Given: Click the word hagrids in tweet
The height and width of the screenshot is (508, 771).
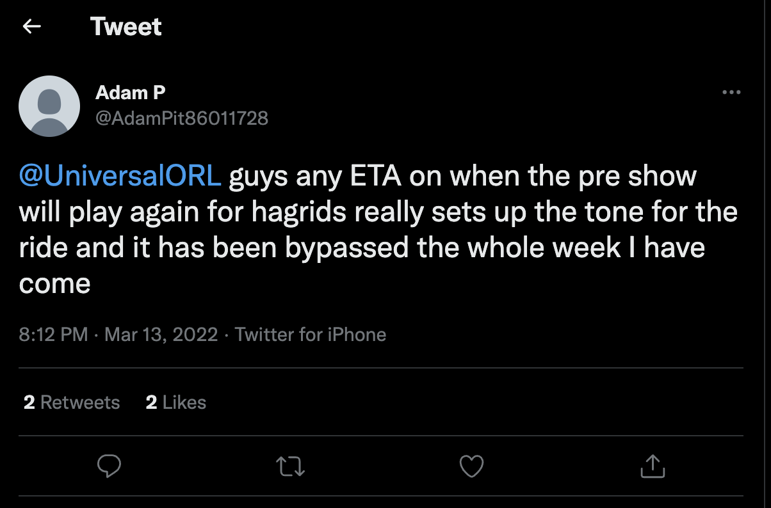Looking at the screenshot, I should tap(295, 212).
